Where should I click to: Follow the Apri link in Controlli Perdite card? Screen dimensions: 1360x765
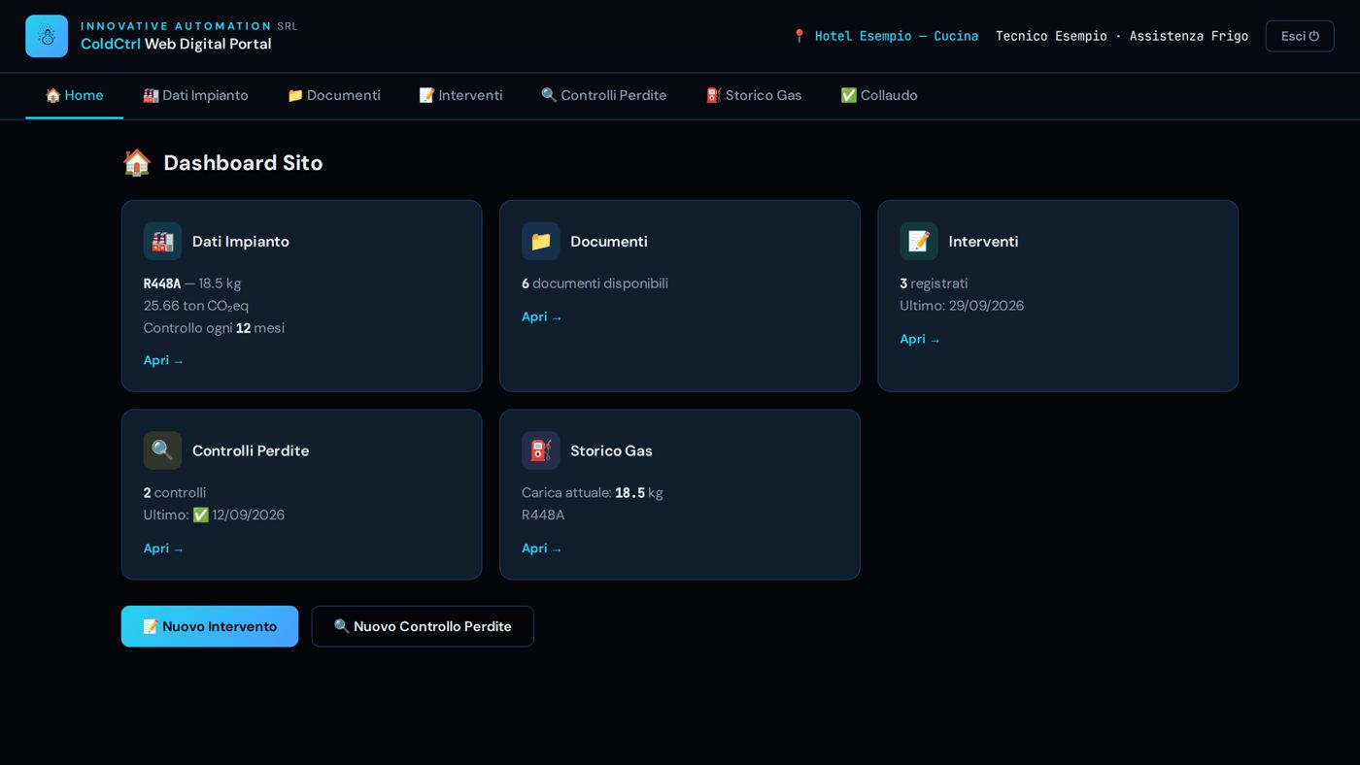point(163,549)
